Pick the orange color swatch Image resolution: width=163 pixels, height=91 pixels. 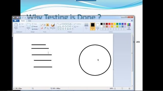pyautogui.click(x=112, y=24)
